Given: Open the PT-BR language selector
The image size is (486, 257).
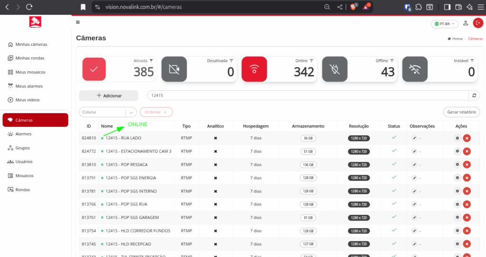Looking at the screenshot, I should tap(444, 24).
